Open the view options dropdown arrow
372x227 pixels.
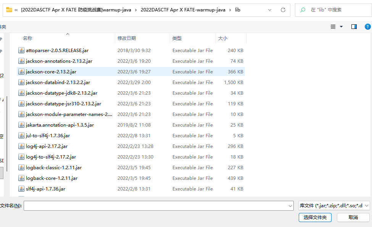coord(341,27)
